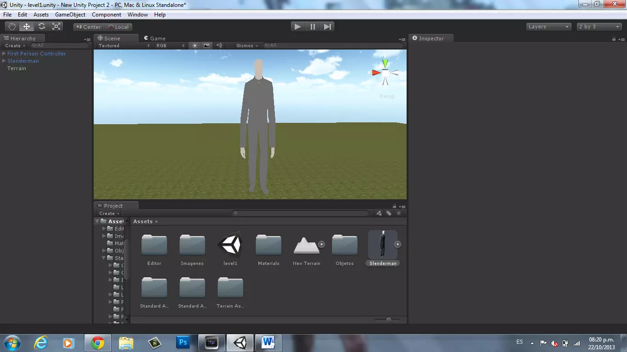Select Terrain in the Hierarchy
Viewport: 627px width, 352px height.
click(17, 68)
